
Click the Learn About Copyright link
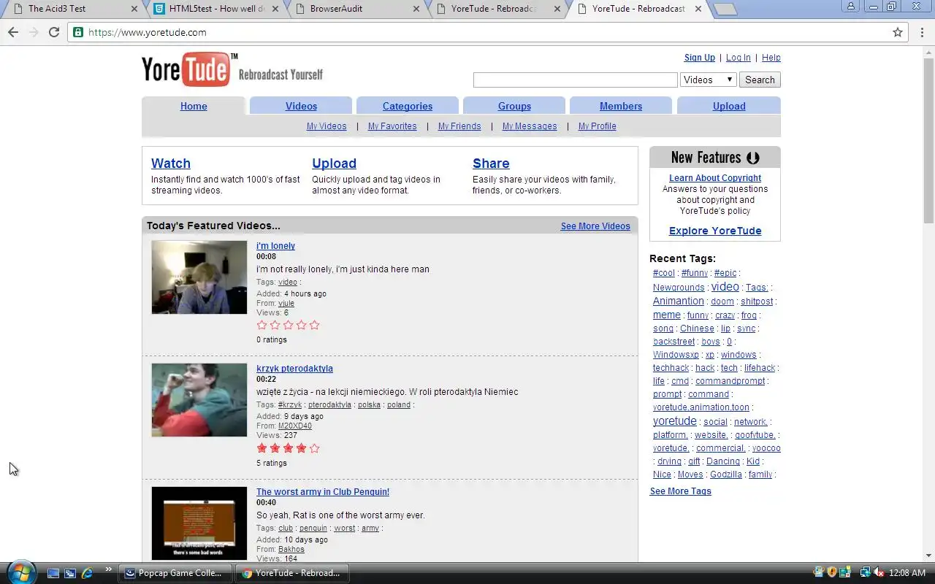tap(715, 178)
